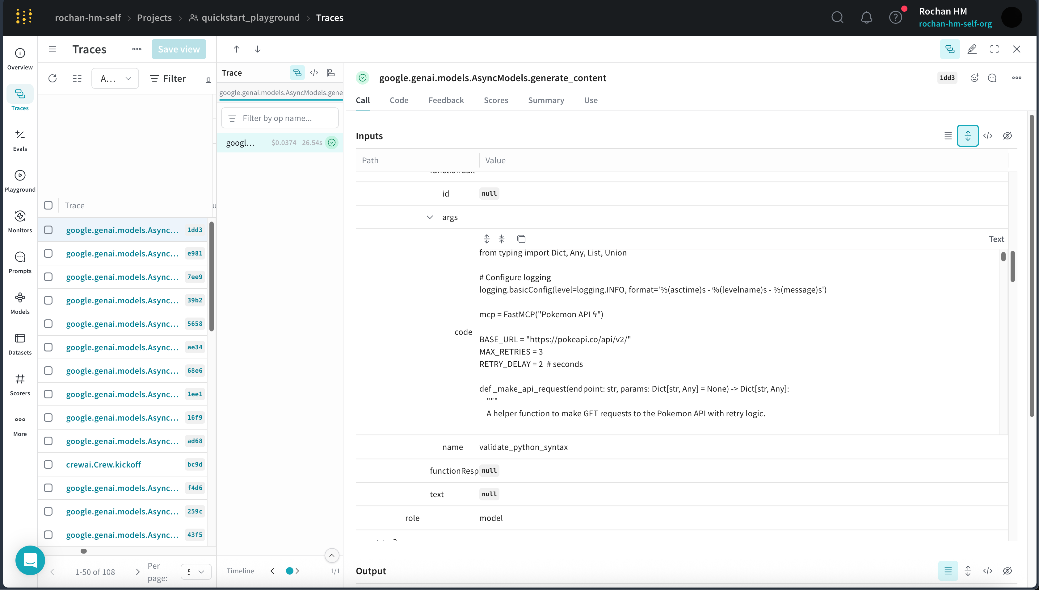The width and height of the screenshot is (1039, 590).
Task: Click fullscreen expand icon in call header
Action: (995, 49)
